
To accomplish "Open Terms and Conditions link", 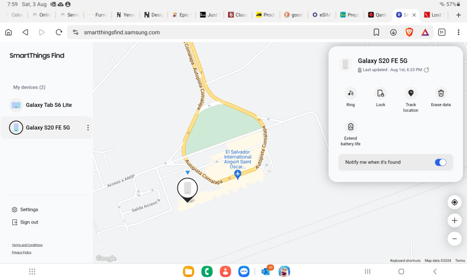I will pyautogui.click(x=27, y=245).
